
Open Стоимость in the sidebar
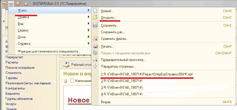point(14,73)
